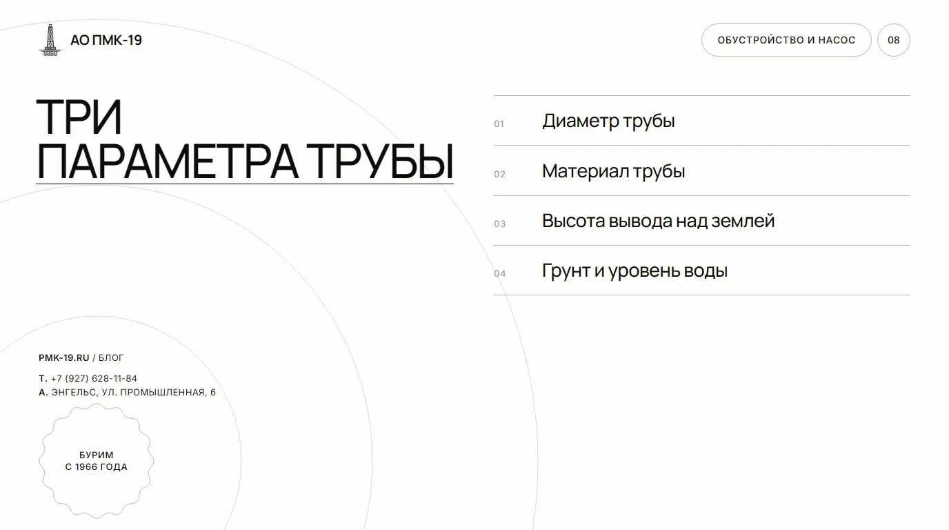Click the 08 slide number badge
The height and width of the screenshot is (530, 949).
tap(894, 40)
